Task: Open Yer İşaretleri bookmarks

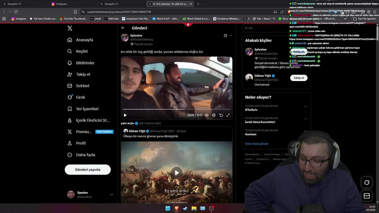Action: [x=83, y=109]
